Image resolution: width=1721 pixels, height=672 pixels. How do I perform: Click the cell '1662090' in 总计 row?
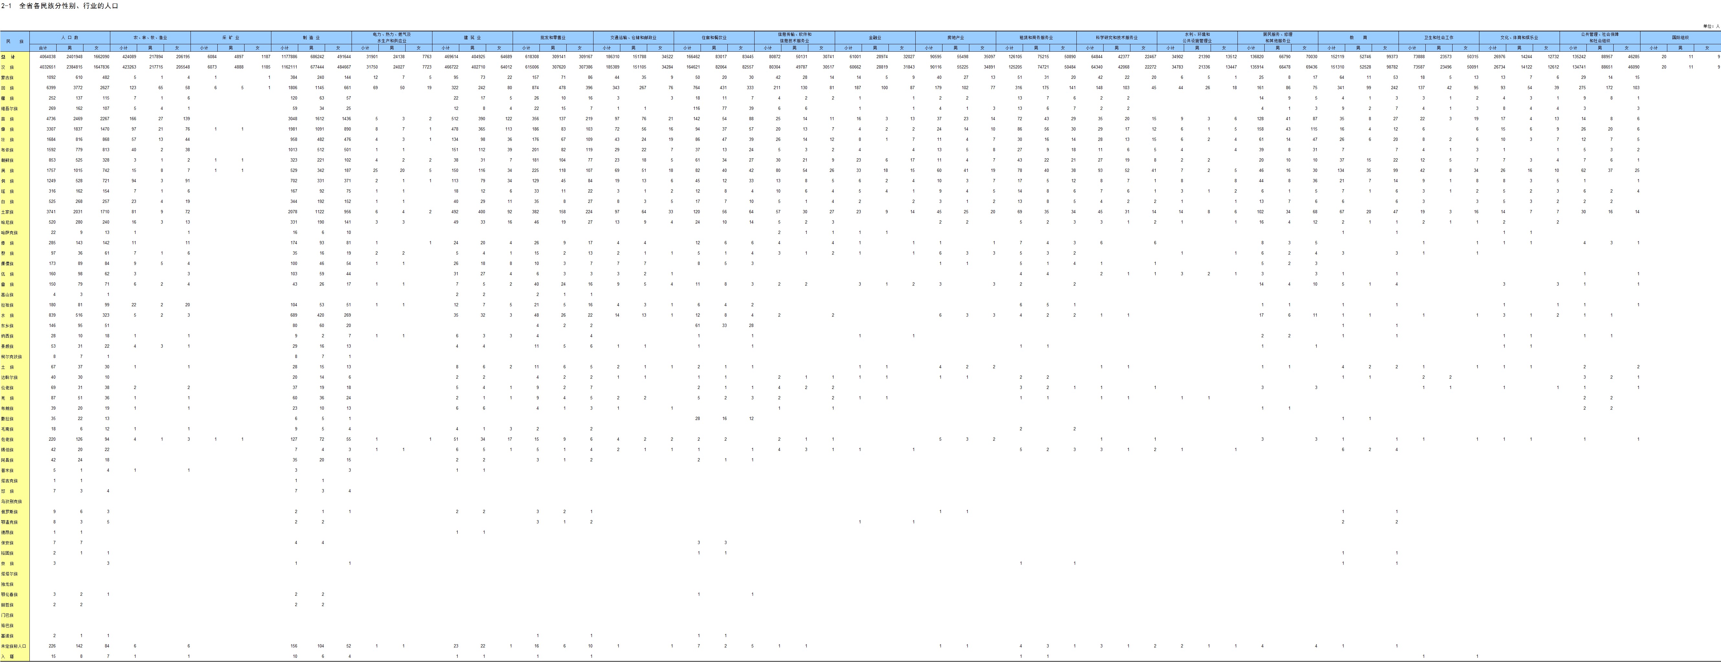(101, 57)
